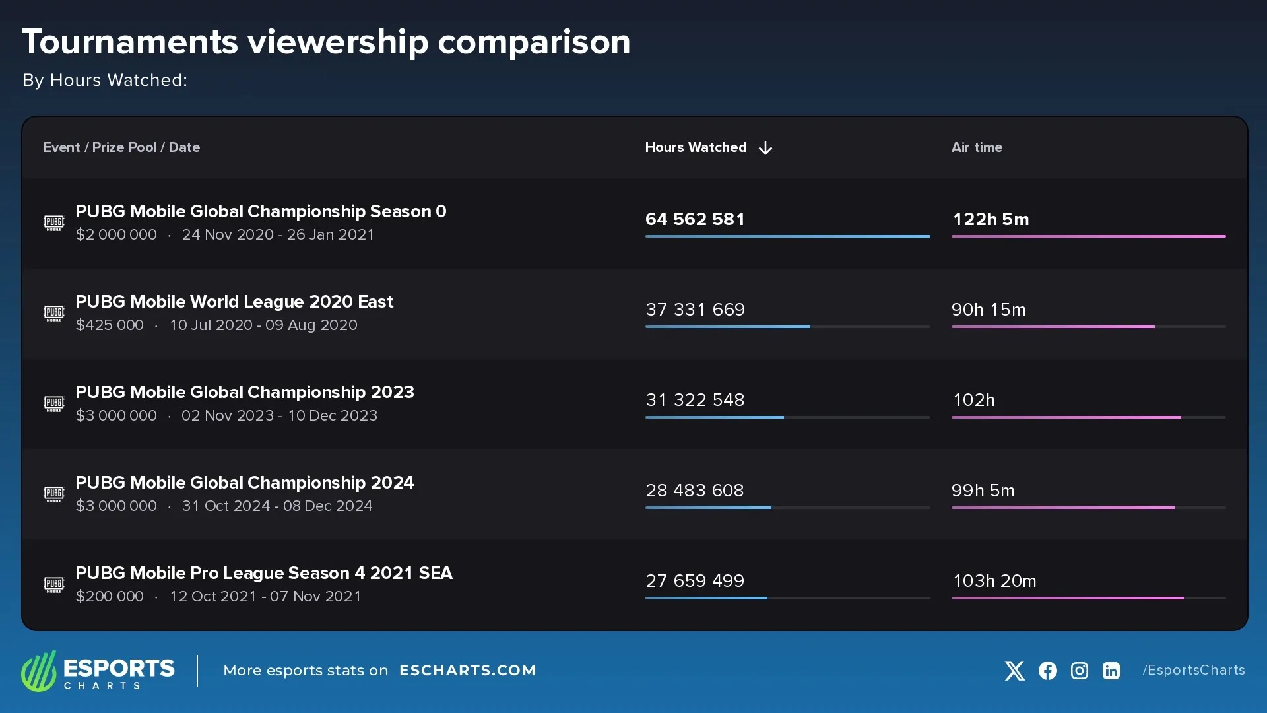Toggle sort arrow next to Hours Watched
The width and height of the screenshot is (1267, 713).
point(765,148)
